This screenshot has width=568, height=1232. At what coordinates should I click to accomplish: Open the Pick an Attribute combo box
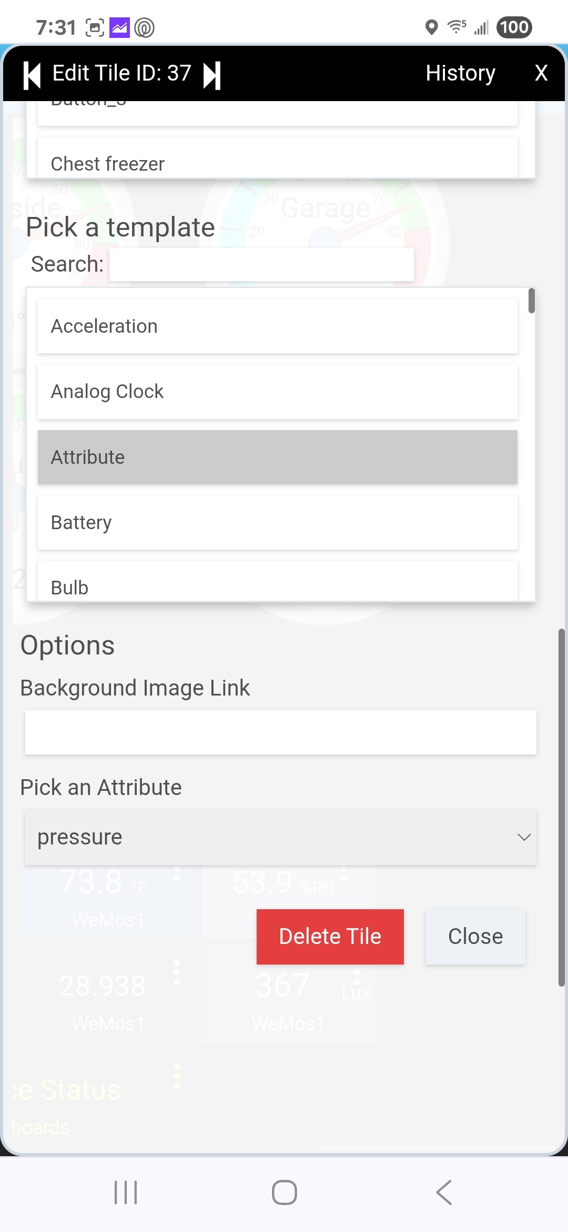pyautogui.click(x=281, y=837)
